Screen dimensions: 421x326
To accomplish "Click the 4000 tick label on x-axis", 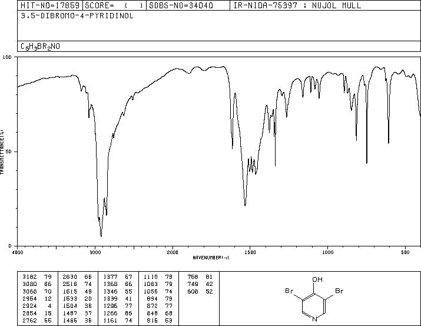I will 18,252.
